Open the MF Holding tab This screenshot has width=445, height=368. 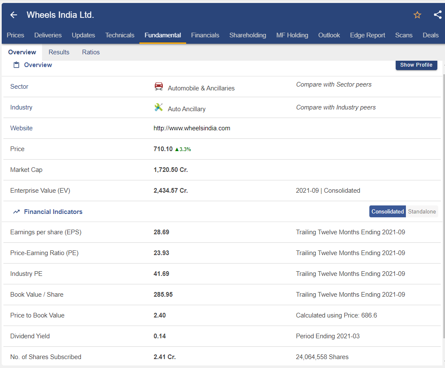coord(292,35)
